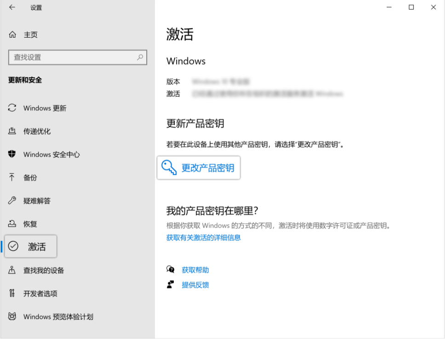
Task: Select the Windows 更新 sync icon
Action: 12,108
